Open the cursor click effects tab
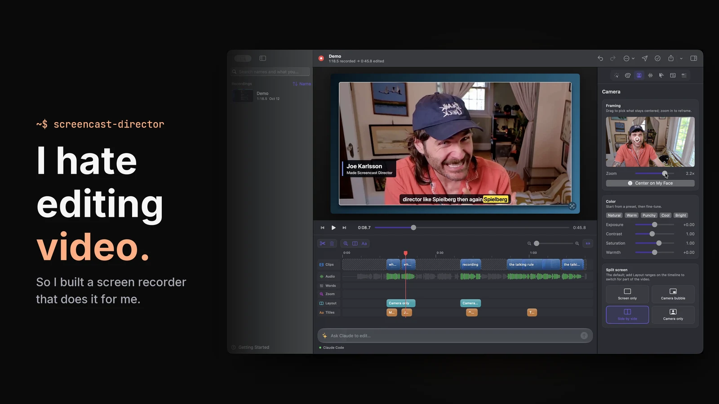719x404 pixels. [617, 75]
